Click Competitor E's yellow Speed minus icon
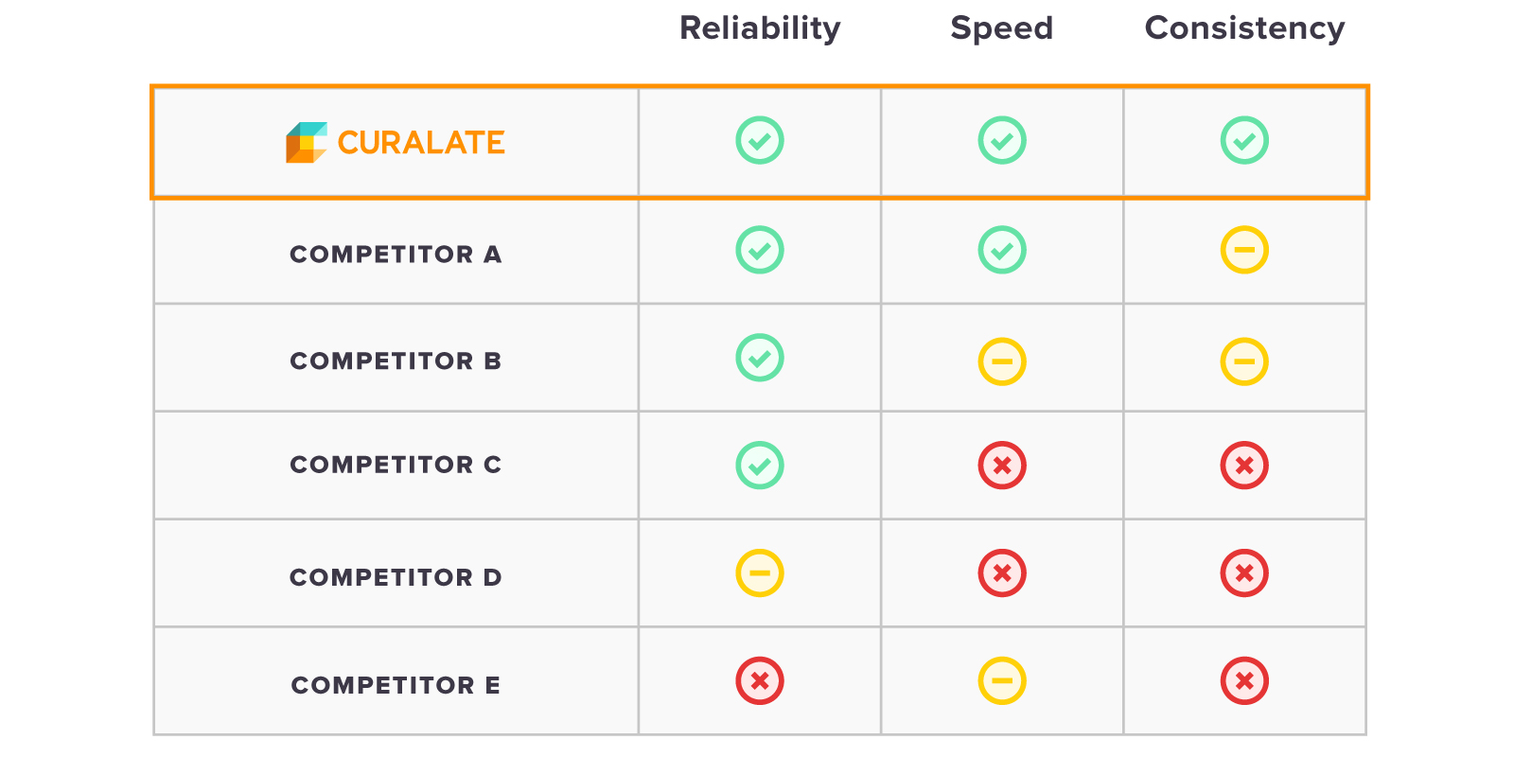 tap(1002, 680)
